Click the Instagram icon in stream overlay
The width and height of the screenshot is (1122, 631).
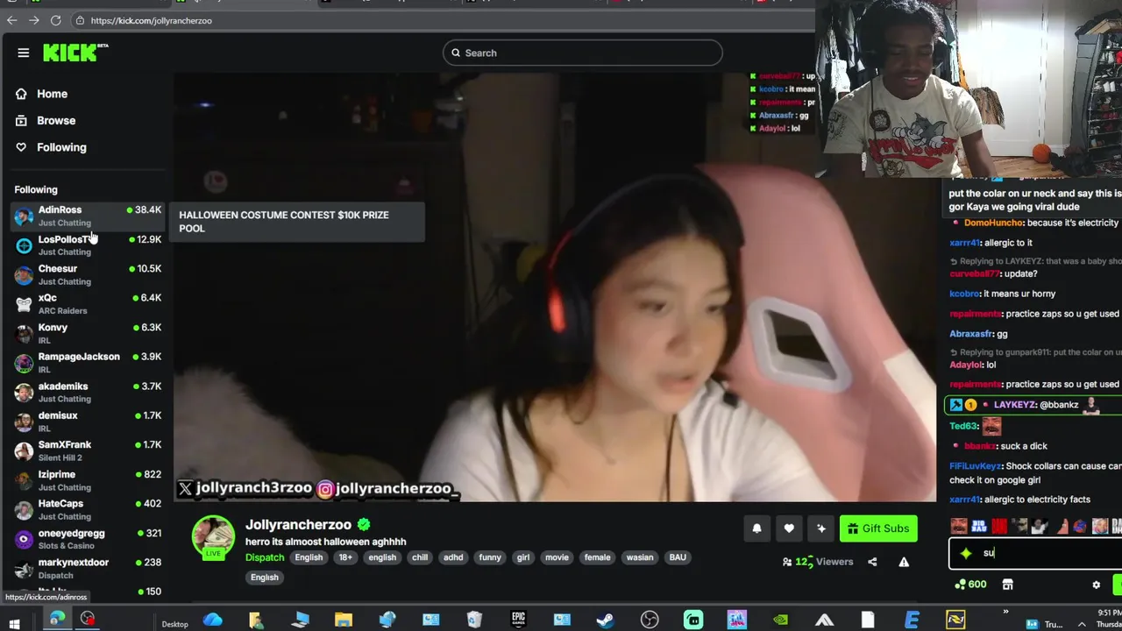click(324, 489)
